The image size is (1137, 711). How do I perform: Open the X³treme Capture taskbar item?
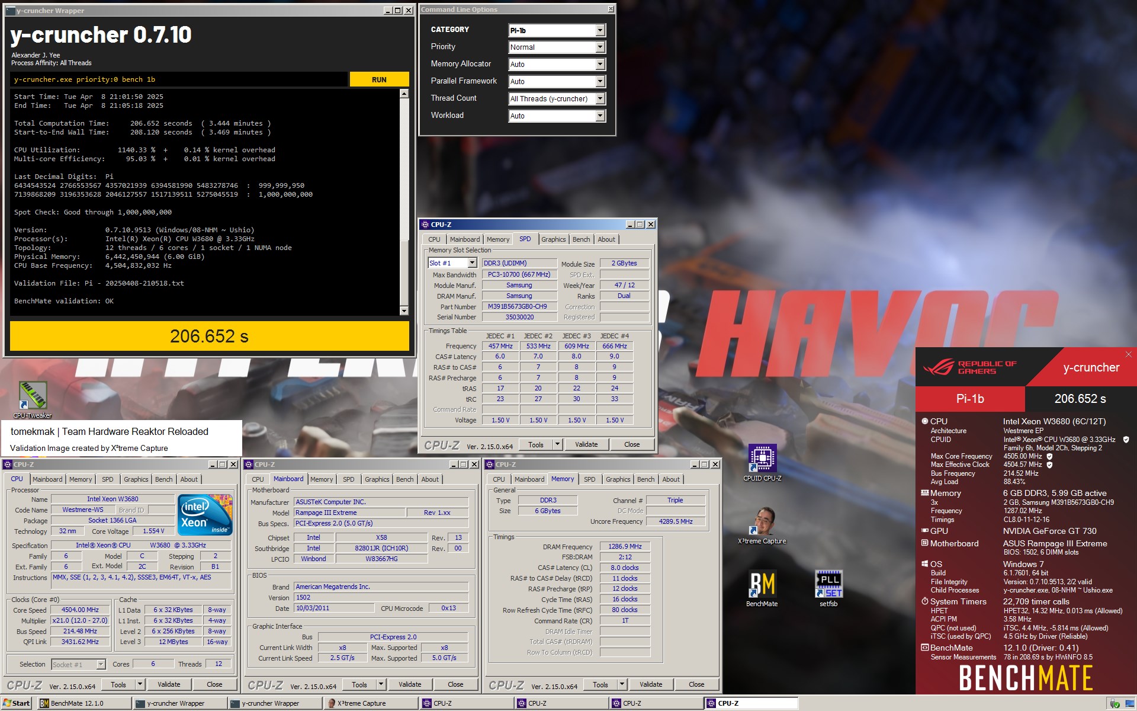pos(372,703)
